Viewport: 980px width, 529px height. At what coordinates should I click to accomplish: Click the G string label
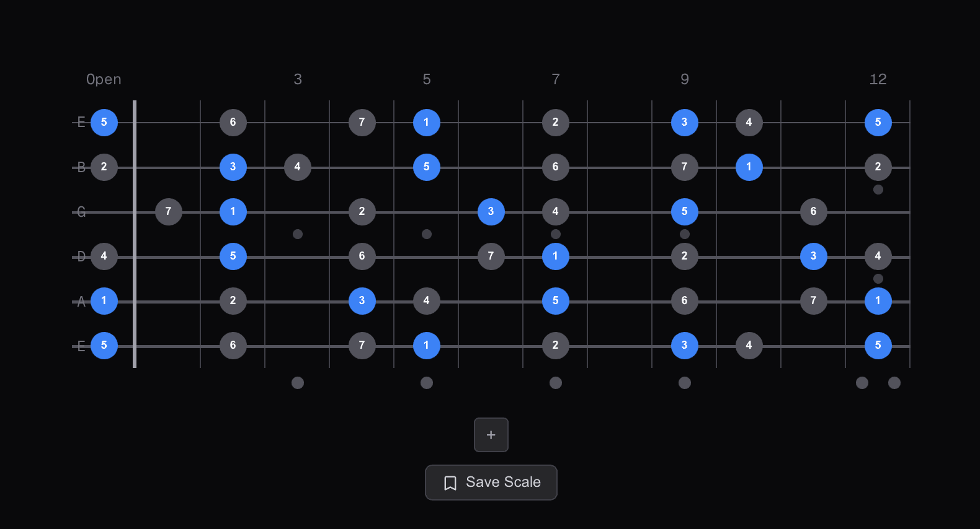(x=80, y=211)
